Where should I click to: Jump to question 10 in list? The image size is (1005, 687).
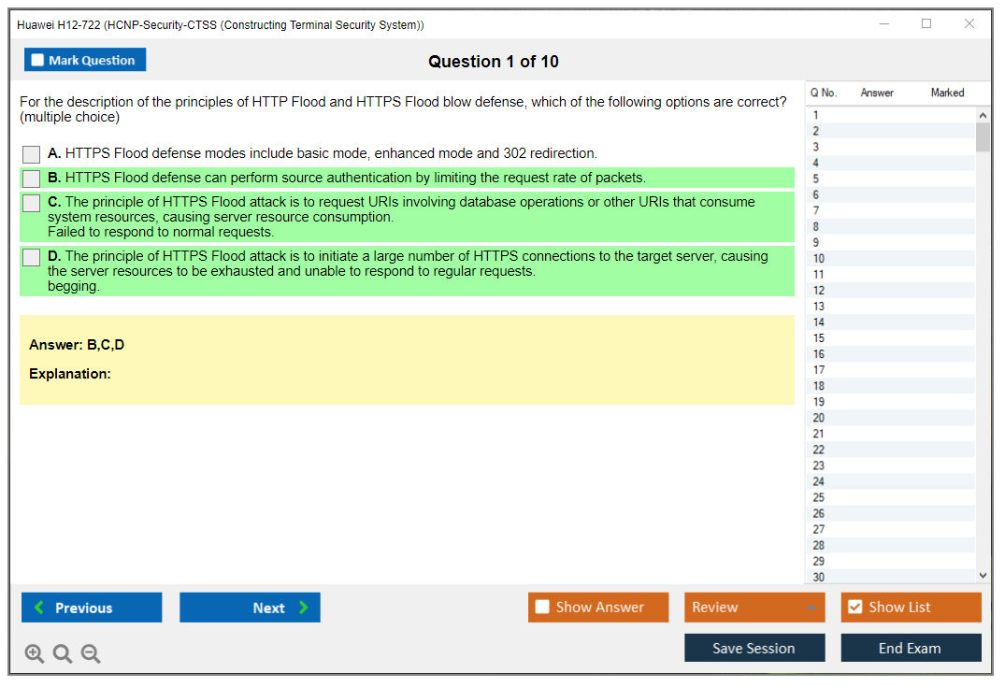pos(819,259)
